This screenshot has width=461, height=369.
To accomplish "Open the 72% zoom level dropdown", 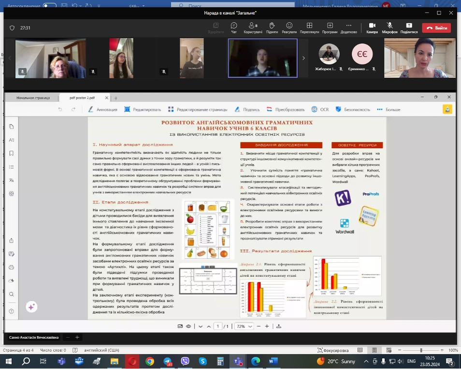I will point(245,326).
